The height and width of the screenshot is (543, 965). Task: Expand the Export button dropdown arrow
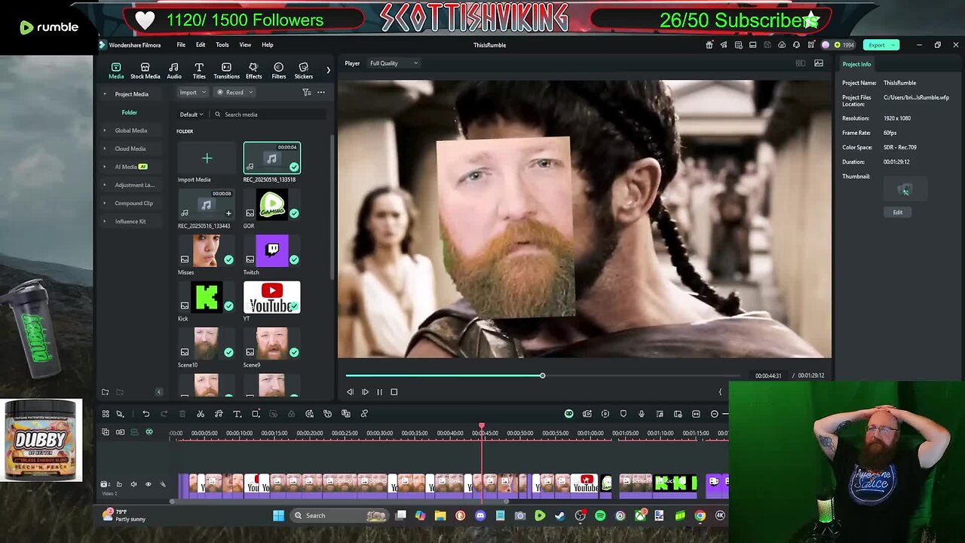[x=893, y=45]
